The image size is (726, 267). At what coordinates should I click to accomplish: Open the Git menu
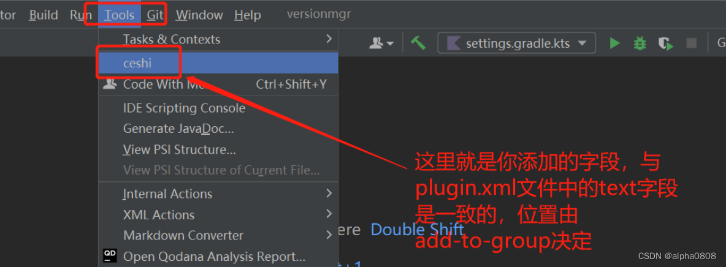click(x=155, y=15)
